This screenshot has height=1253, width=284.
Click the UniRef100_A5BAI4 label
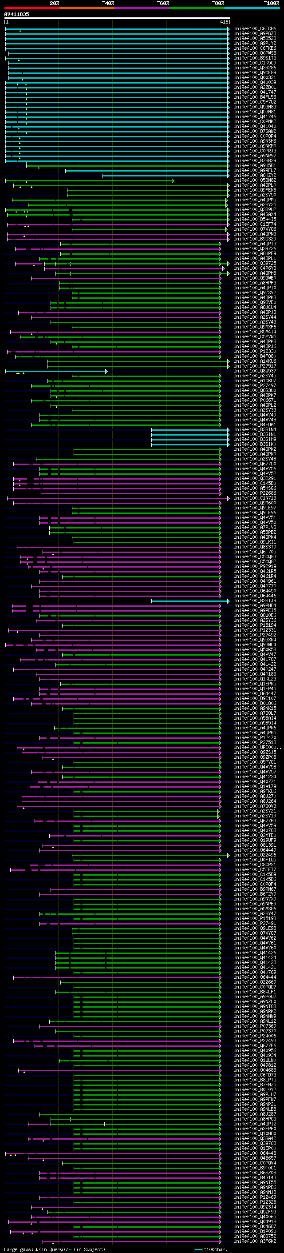point(254,718)
